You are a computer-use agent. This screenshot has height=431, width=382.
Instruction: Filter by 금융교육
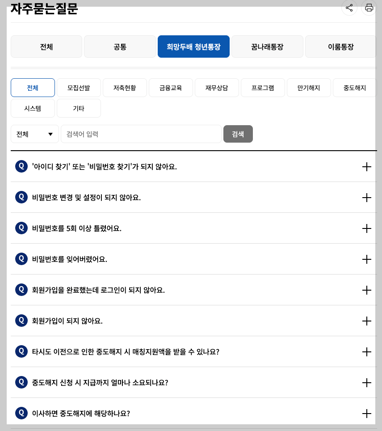(171, 88)
